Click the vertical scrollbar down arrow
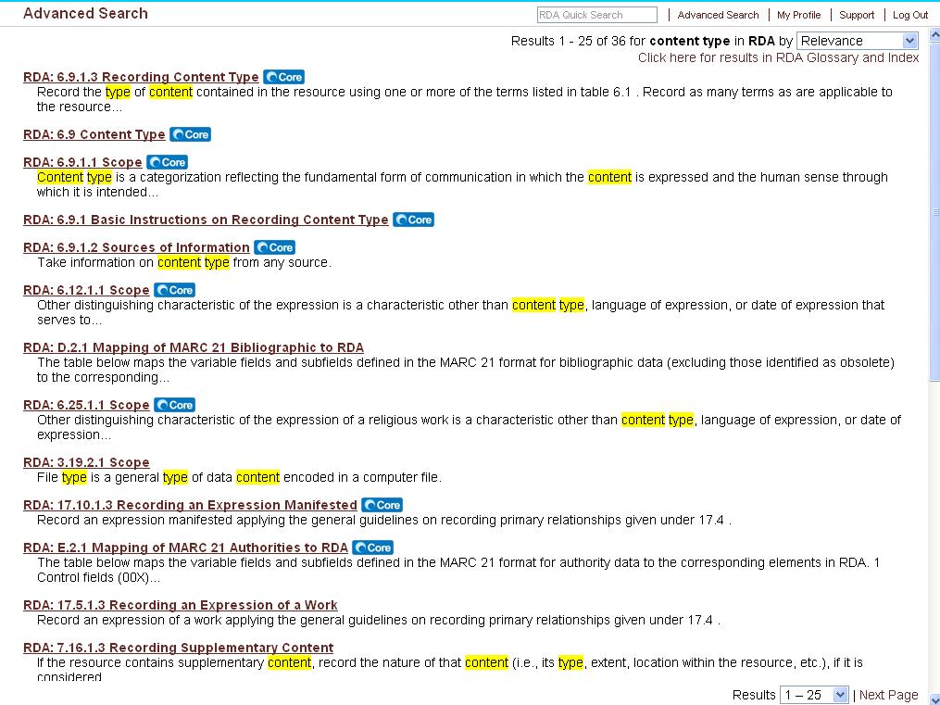The width and height of the screenshot is (940, 705). [934, 699]
